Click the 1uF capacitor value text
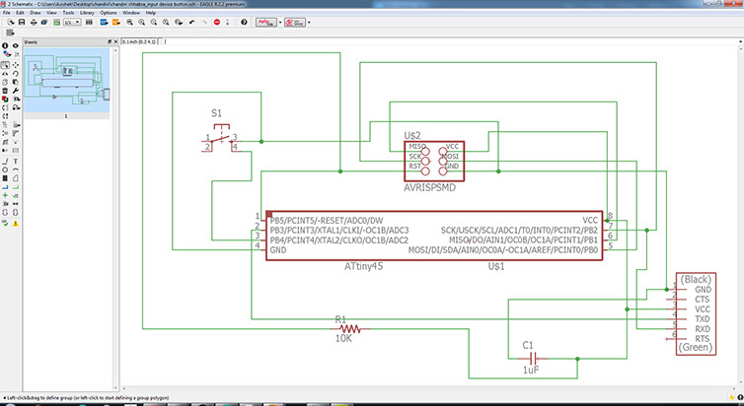This screenshot has height=406, width=744. point(531,370)
